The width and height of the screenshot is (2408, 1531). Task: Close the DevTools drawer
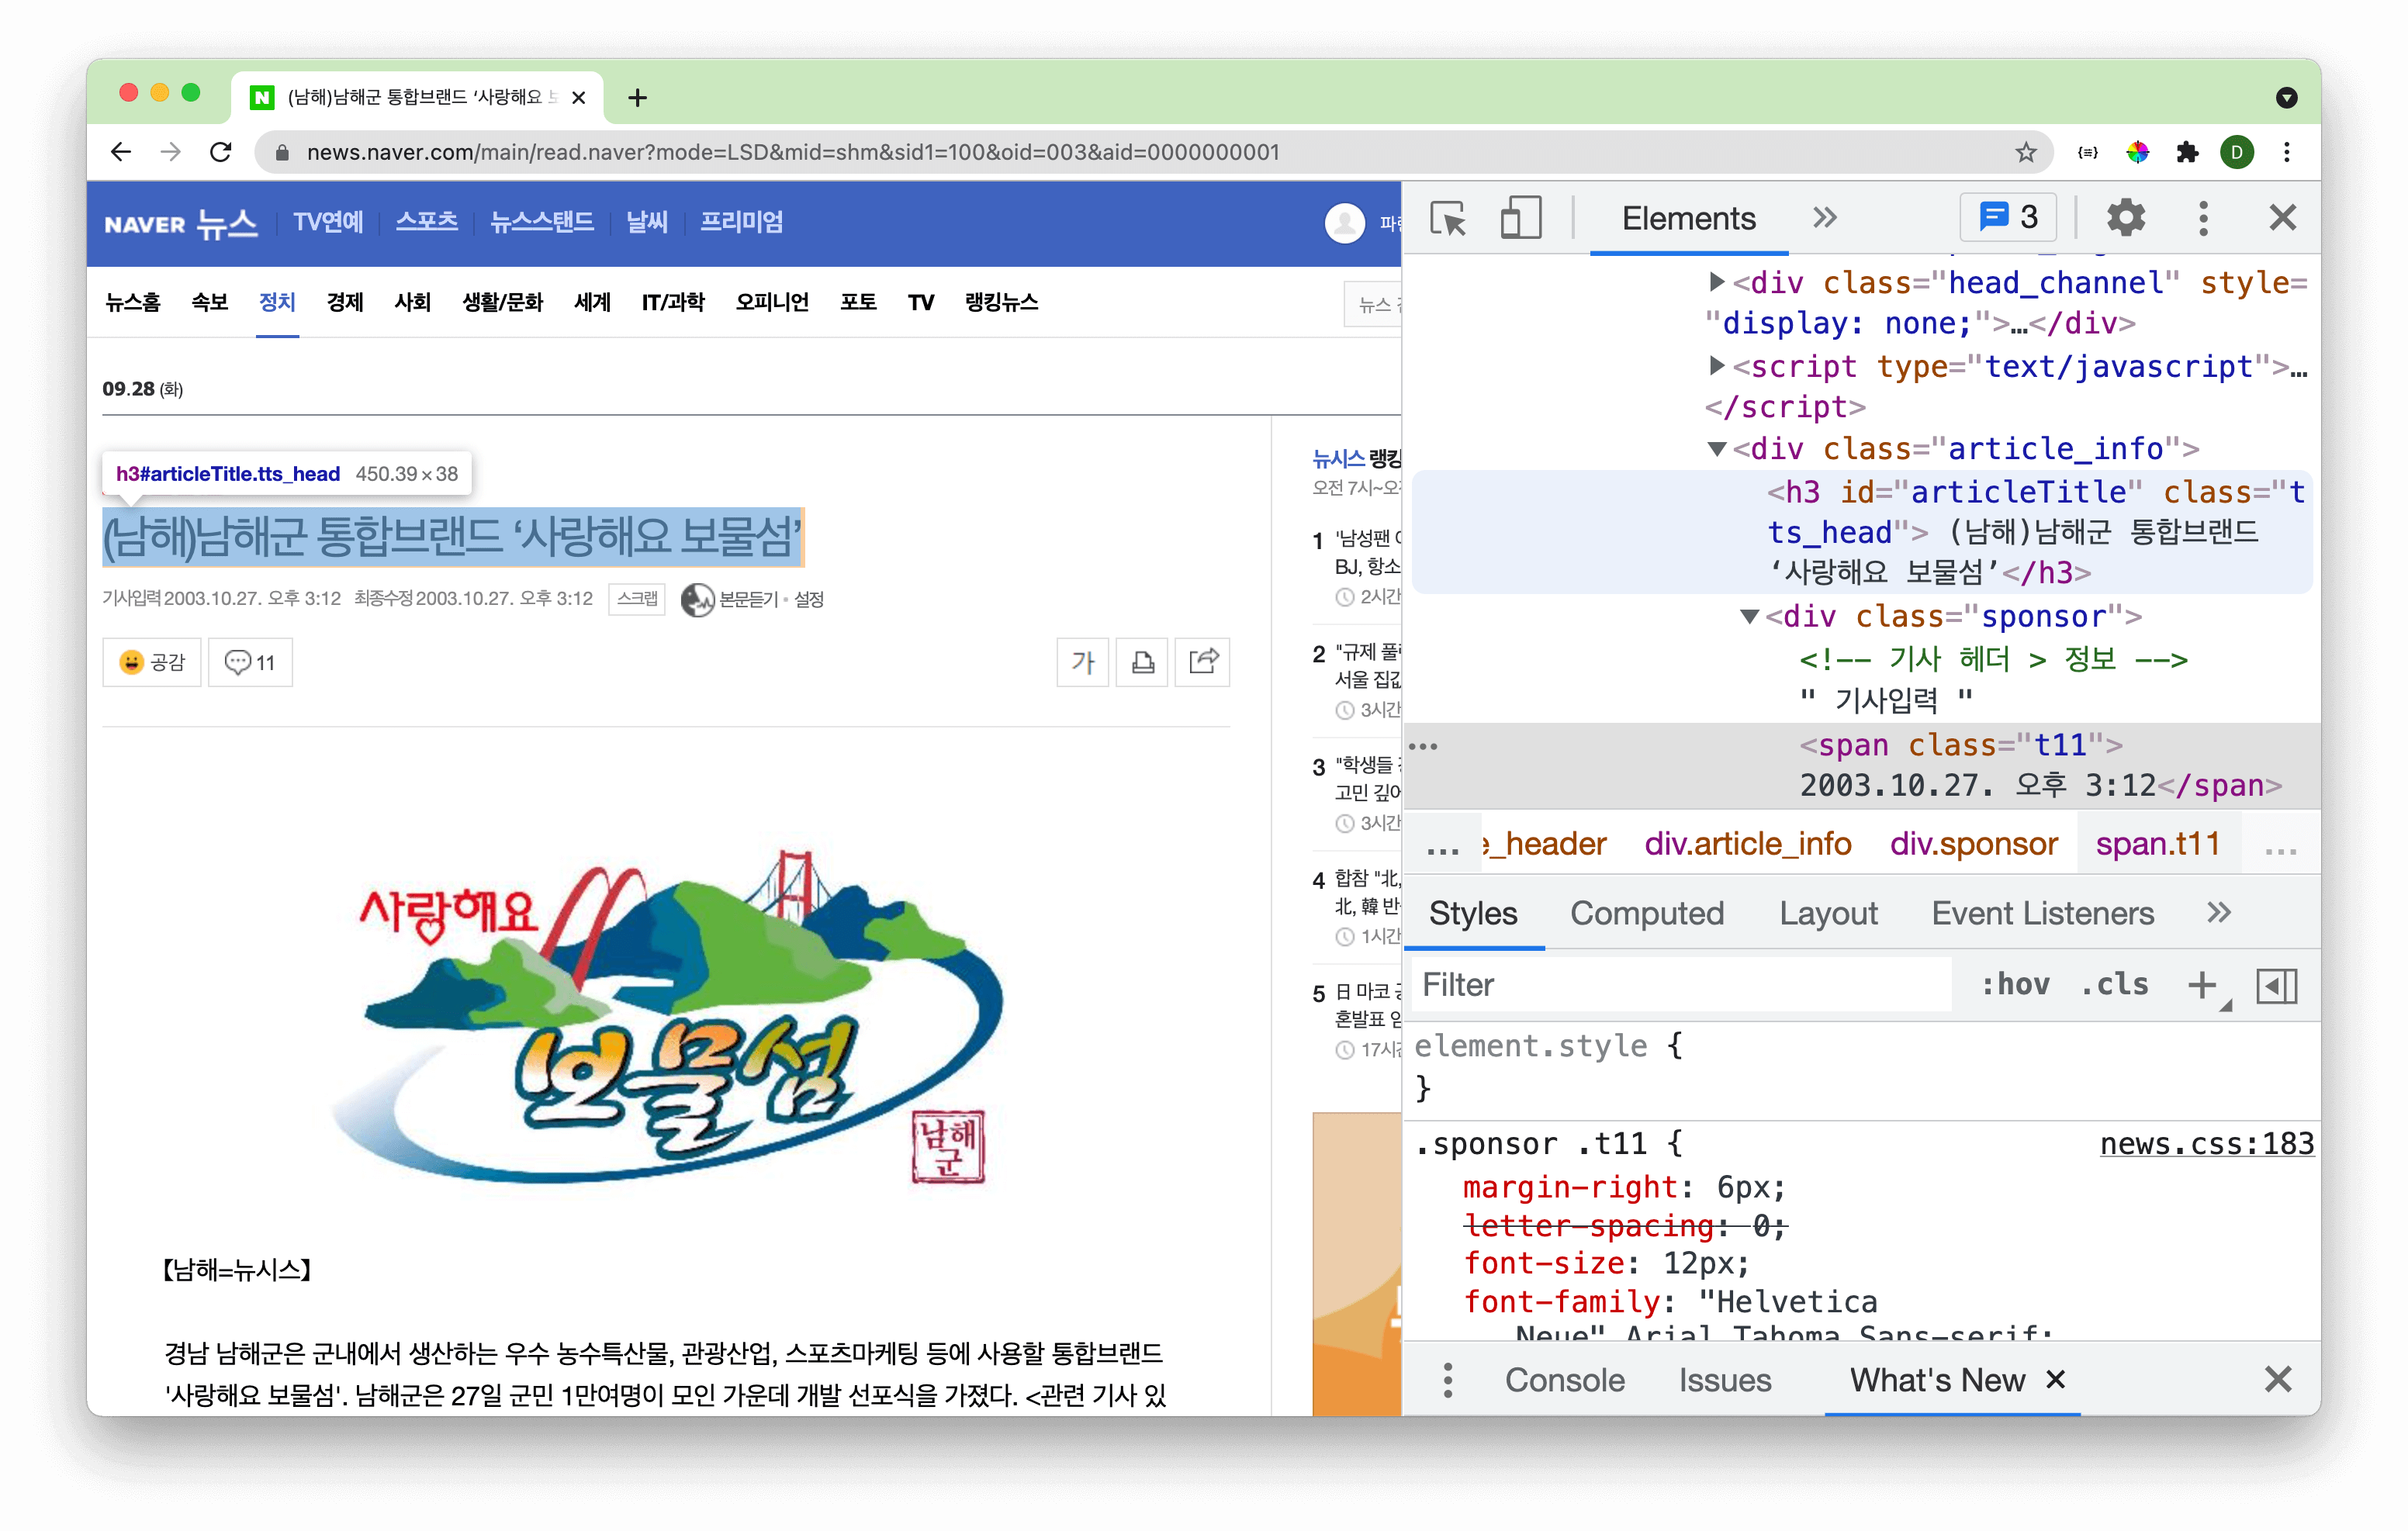tap(2277, 1380)
